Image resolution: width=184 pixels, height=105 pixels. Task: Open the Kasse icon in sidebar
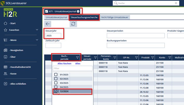point(6,74)
